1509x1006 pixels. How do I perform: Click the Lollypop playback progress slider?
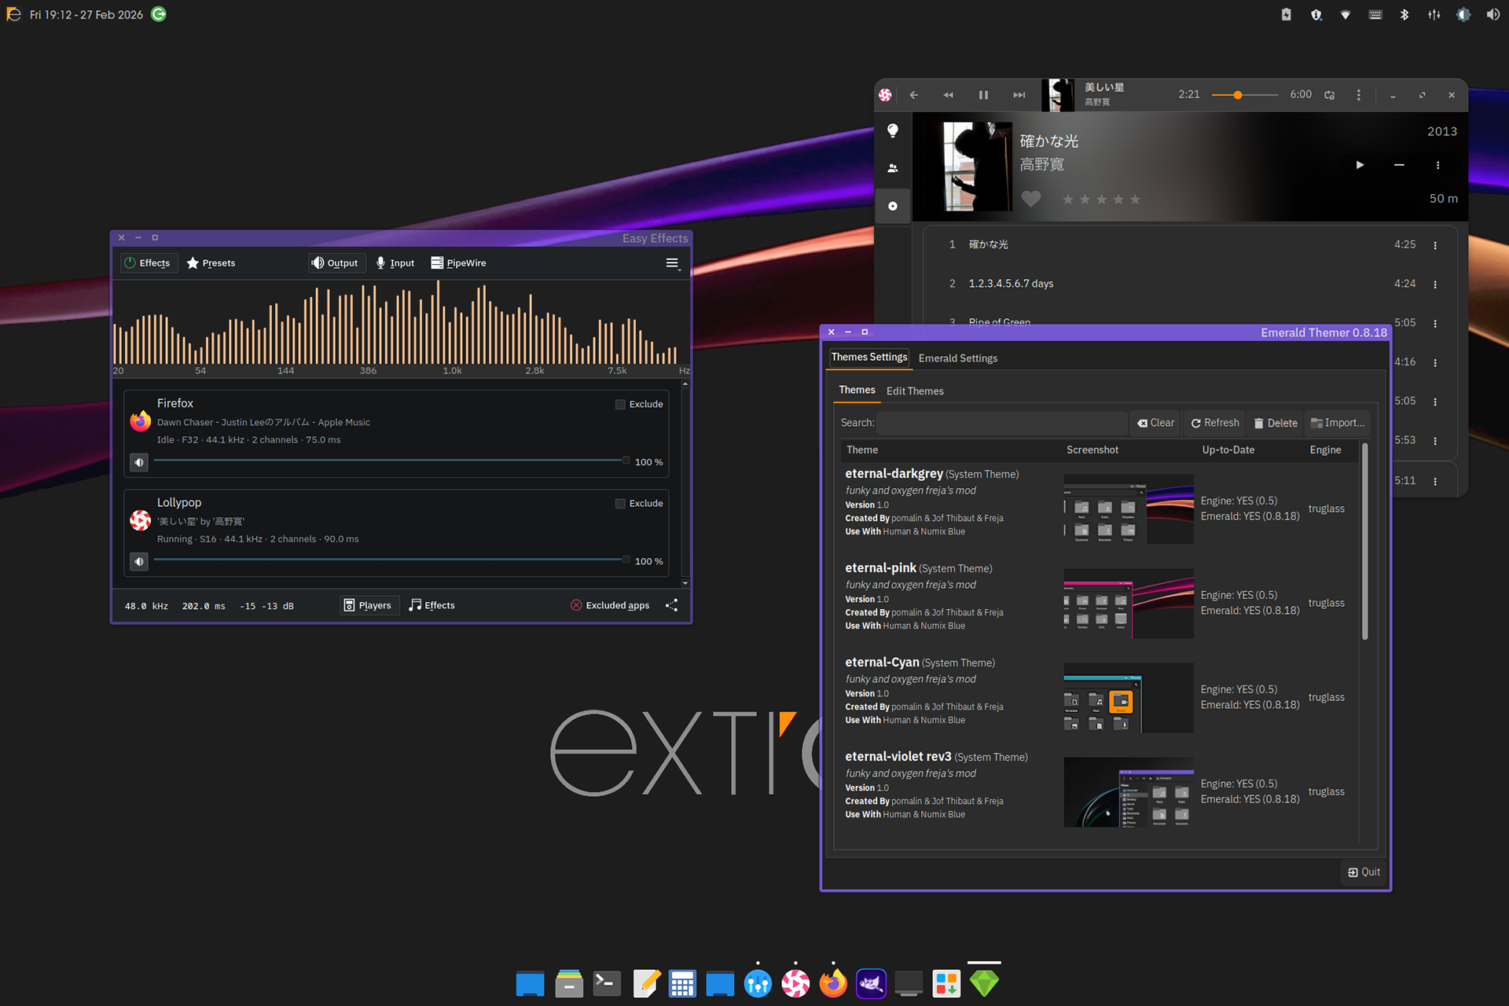(1245, 95)
